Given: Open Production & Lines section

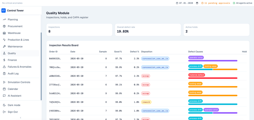Looking at the screenshot, I should coord(20,40).
